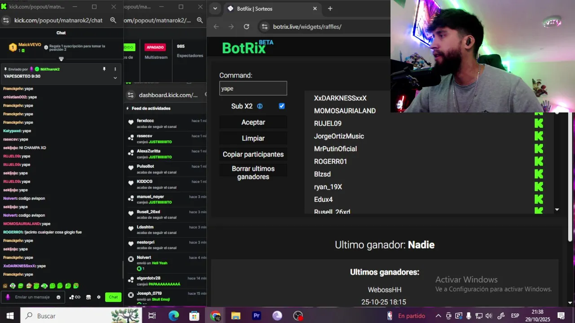The width and height of the screenshot is (575, 323).
Task: Open site info icon beside botrix.live URL
Action: coord(265,26)
